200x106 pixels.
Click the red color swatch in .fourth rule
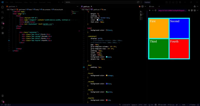(107, 100)
